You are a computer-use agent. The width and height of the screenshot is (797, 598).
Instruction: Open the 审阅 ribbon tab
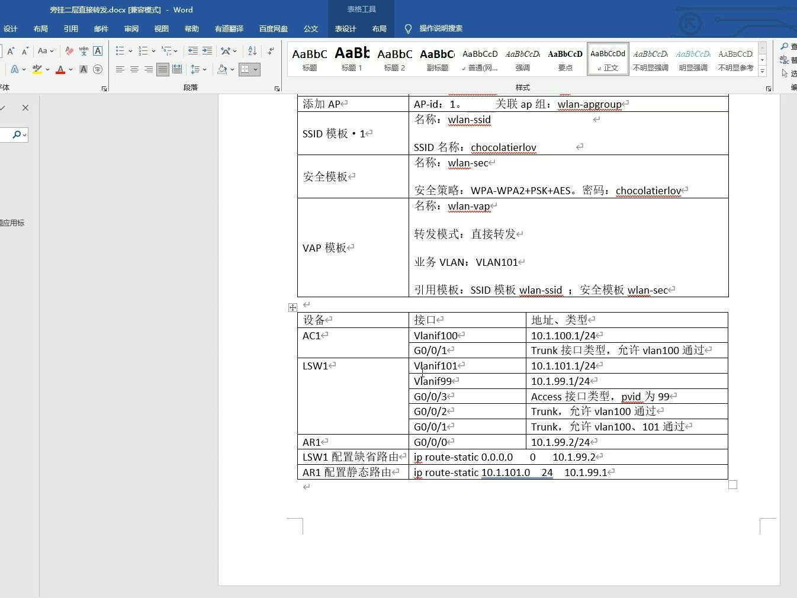coord(131,28)
